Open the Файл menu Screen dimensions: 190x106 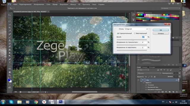pos(15,4)
